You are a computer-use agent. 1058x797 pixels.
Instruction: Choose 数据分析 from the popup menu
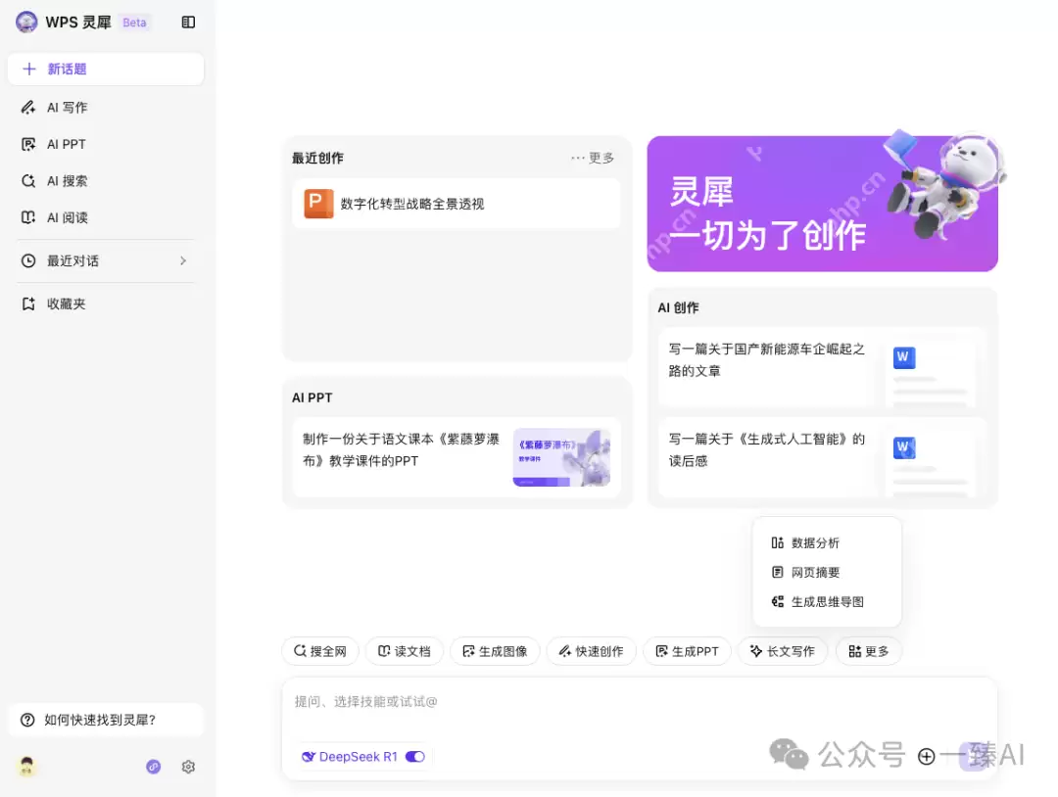tap(815, 542)
